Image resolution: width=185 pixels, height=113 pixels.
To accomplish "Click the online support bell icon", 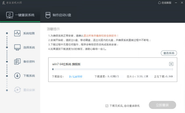I will coord(159,3).
